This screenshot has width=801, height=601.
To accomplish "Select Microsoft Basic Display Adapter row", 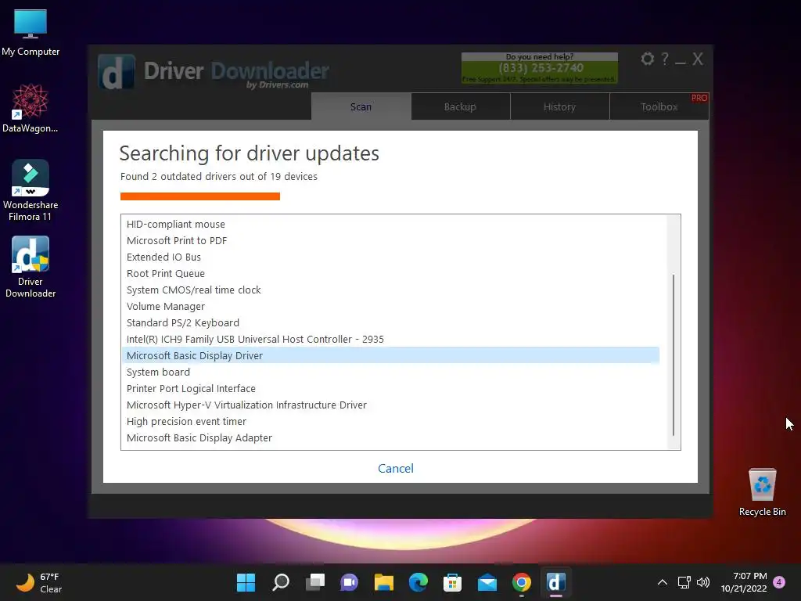I will (x=391, y=437).
